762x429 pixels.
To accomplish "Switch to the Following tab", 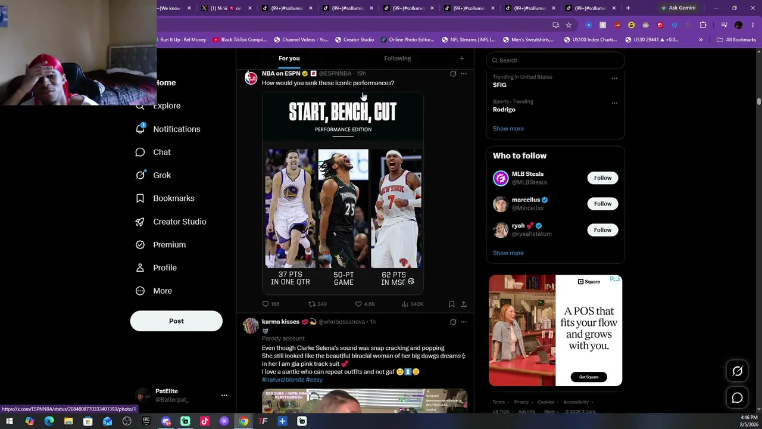I will pyautogui.click(x=398, y=58).
